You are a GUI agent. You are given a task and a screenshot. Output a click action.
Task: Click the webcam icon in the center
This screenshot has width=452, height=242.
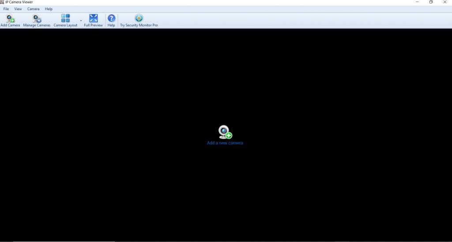point(225,132)
